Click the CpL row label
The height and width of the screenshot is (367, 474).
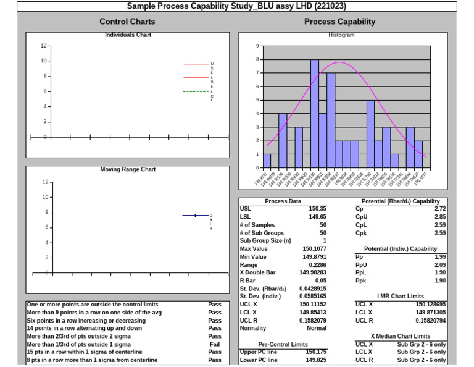[361, 225]
